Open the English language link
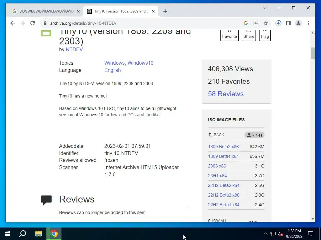Viewport: 321px width, 240px height. pyautogui.click(x=113, y=70)
